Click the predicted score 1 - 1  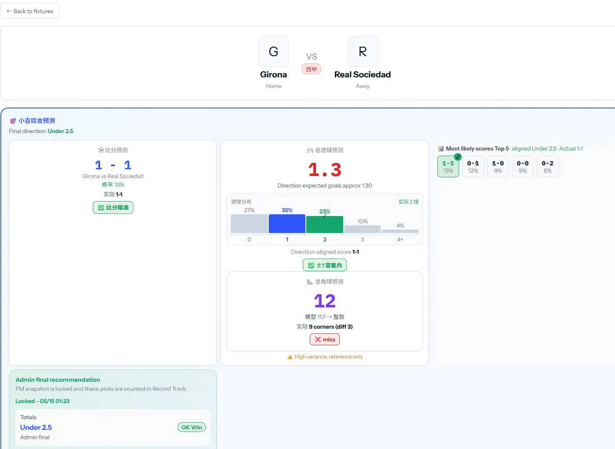[113, 165]
